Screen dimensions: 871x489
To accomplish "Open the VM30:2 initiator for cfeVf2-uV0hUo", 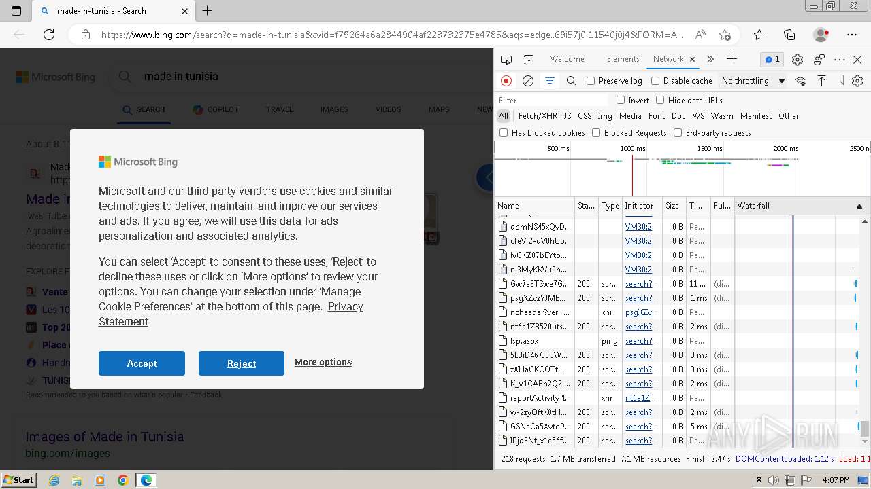I will (638, 241).
